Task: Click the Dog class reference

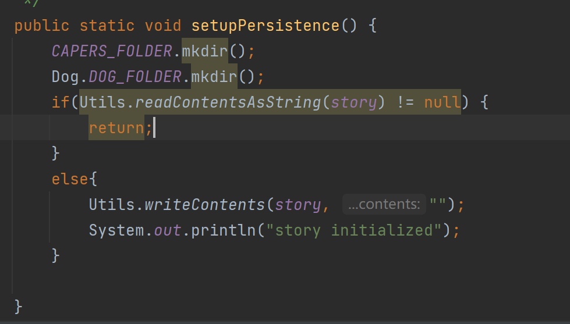Action: (65, 77)
